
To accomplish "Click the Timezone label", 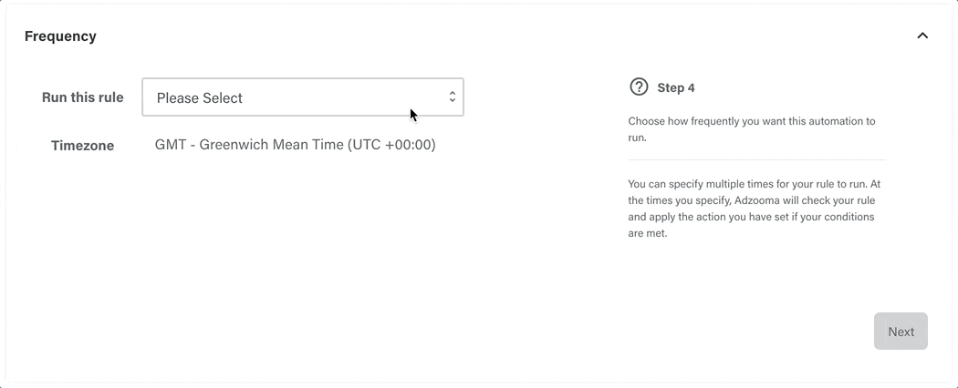I will point(82,146).
